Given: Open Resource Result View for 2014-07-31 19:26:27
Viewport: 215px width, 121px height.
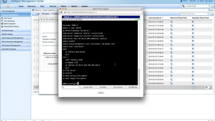Looking at the screenshot, I should [x=171, y=22].
